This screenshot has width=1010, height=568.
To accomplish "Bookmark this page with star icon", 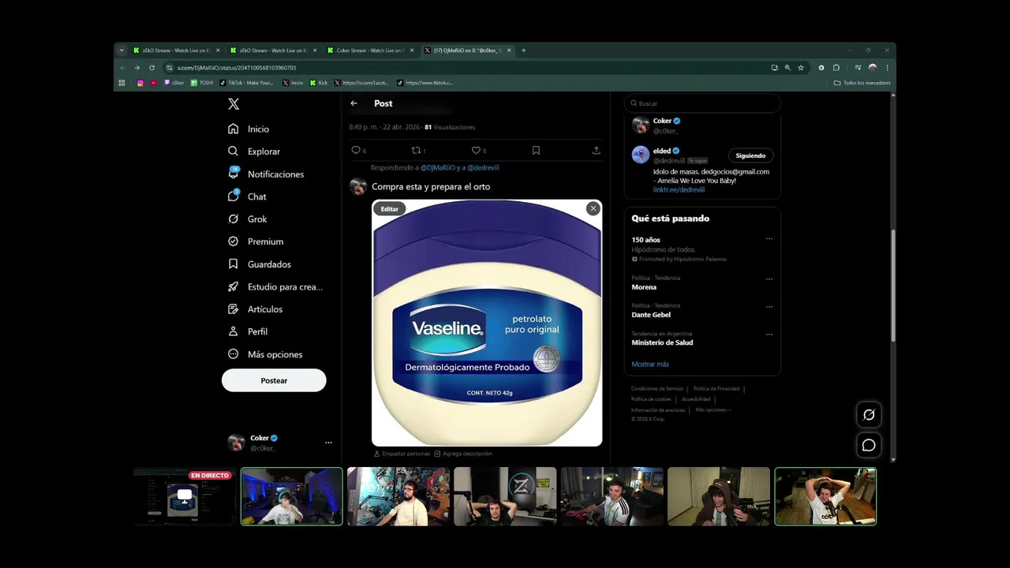I will tap(801, 68).
